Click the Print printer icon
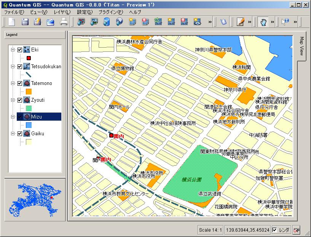 click(x=64, y=22)
